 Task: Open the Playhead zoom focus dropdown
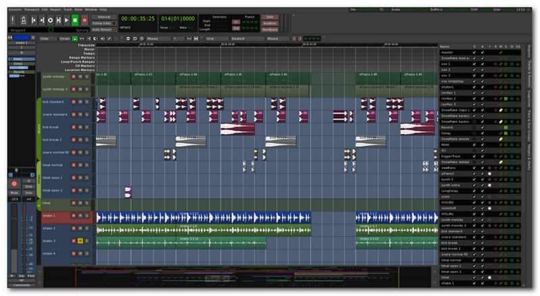[158, 39]
